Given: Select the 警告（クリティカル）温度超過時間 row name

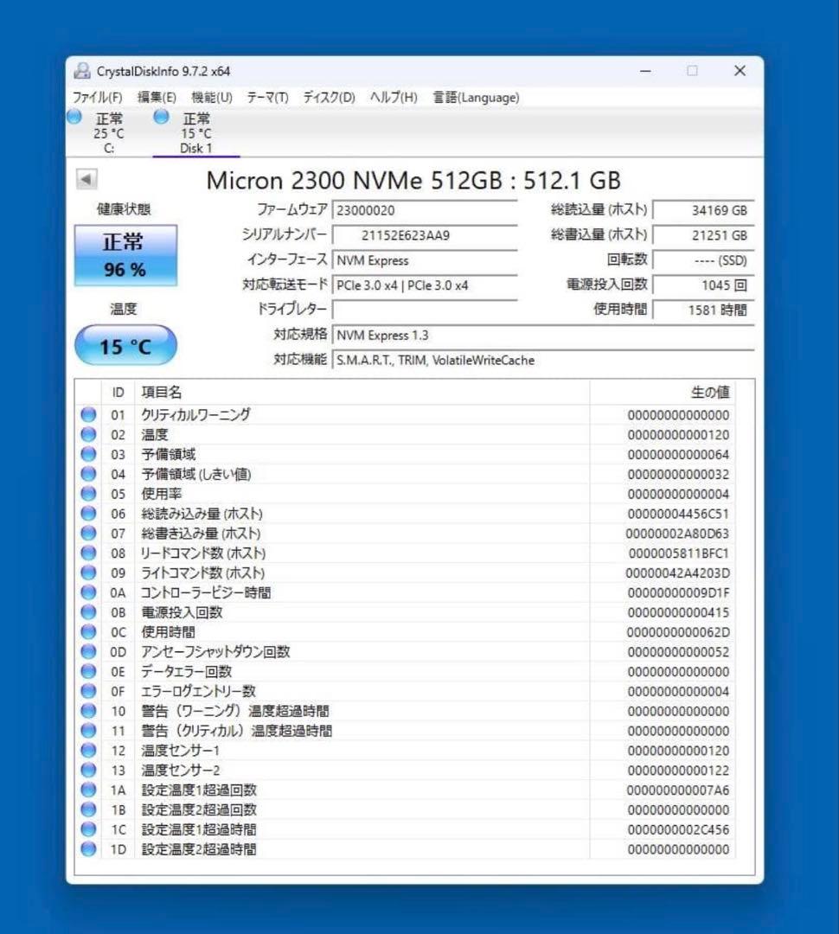Looking at the screenshot, I should click(x=237, y=730).
